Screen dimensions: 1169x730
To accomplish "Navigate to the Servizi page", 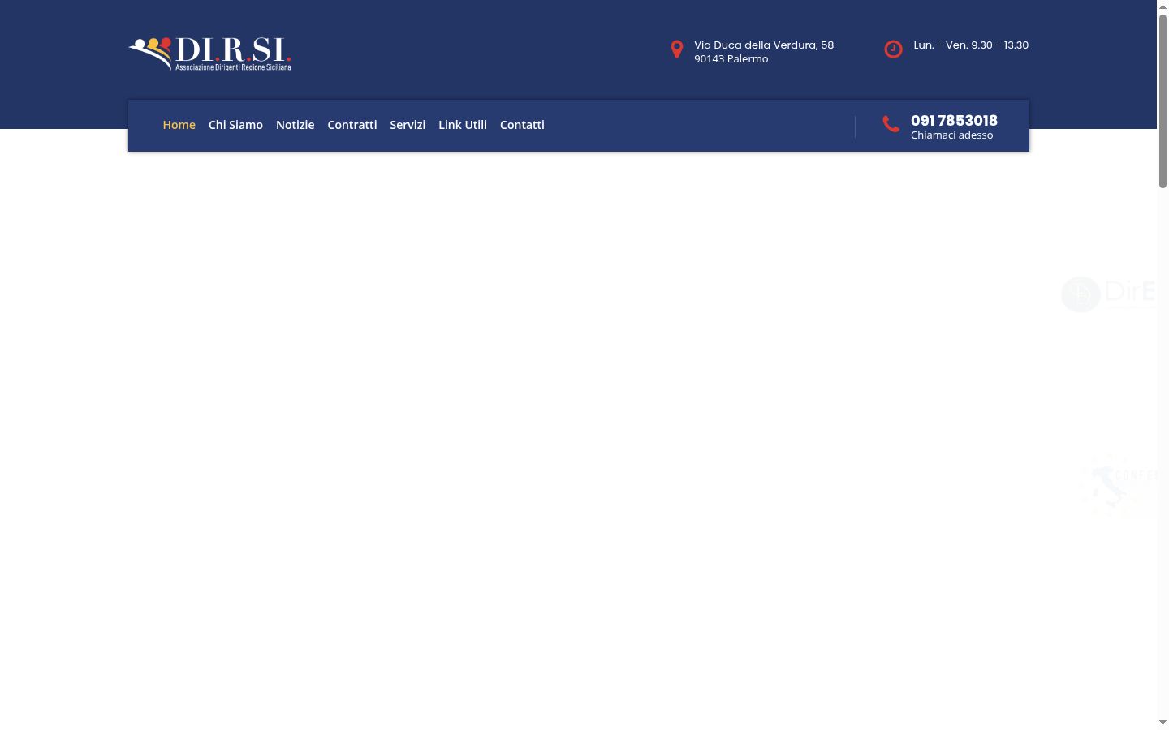I will click(408, 125).
